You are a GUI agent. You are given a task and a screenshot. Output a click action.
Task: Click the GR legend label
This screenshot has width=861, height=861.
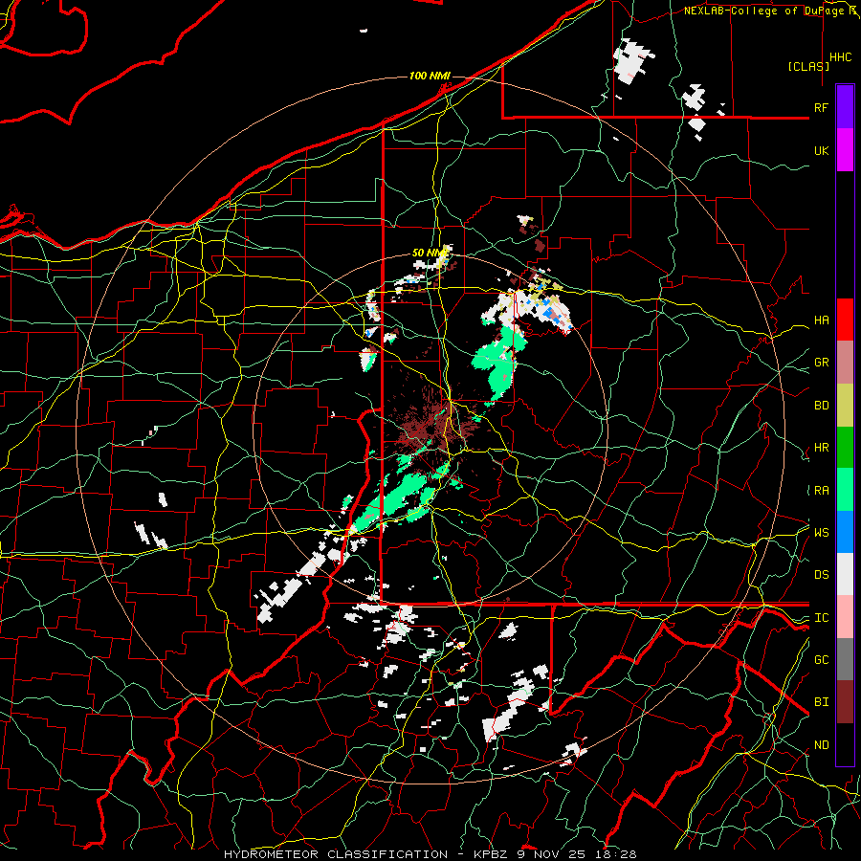(821, 363)
